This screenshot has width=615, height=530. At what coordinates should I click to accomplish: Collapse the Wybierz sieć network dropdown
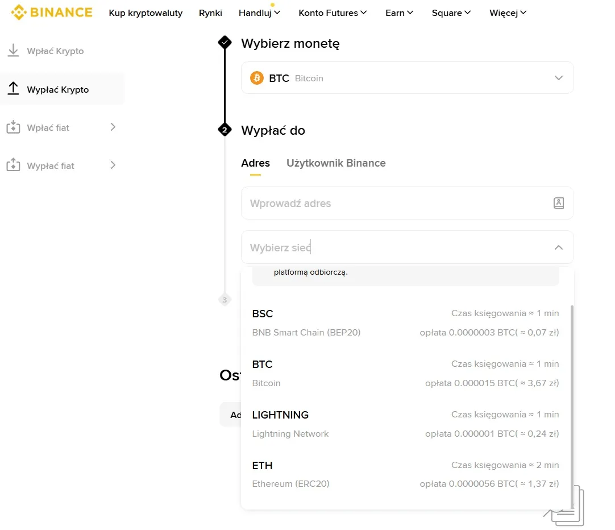click(x=559, y=247)
